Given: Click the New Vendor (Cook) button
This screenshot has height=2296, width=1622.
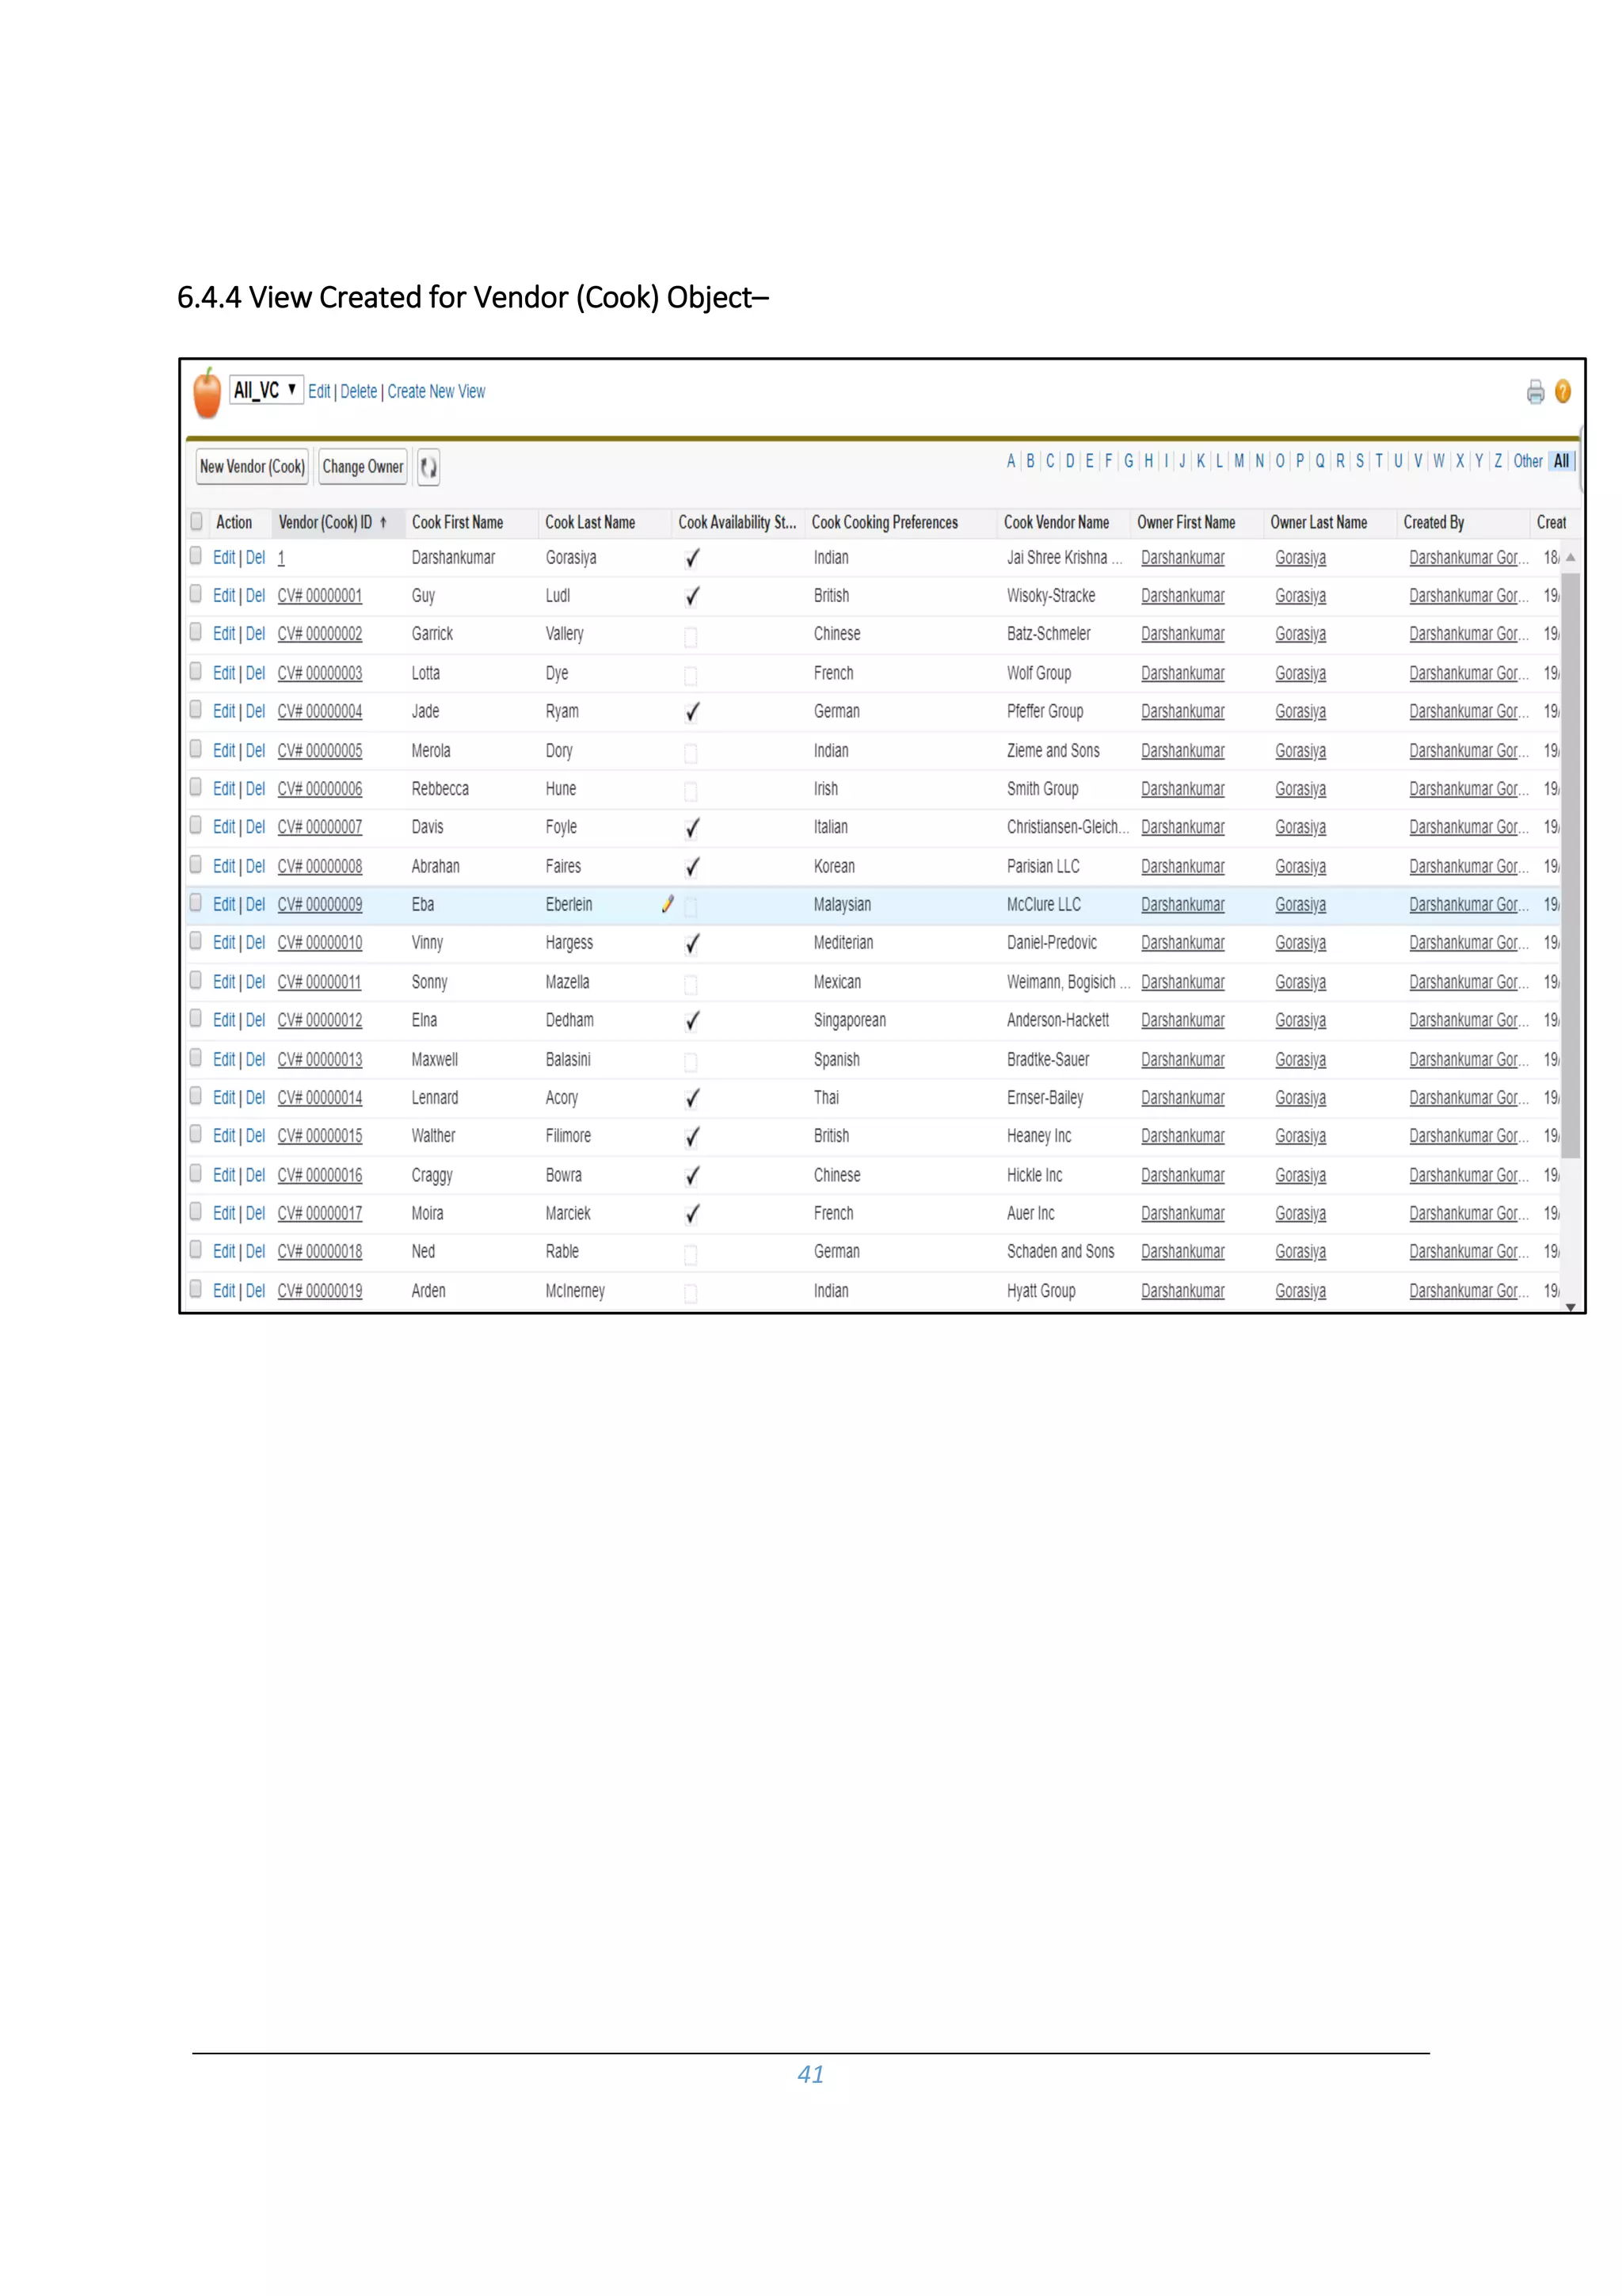Looking at the screenshot, I should coord(252,467).
